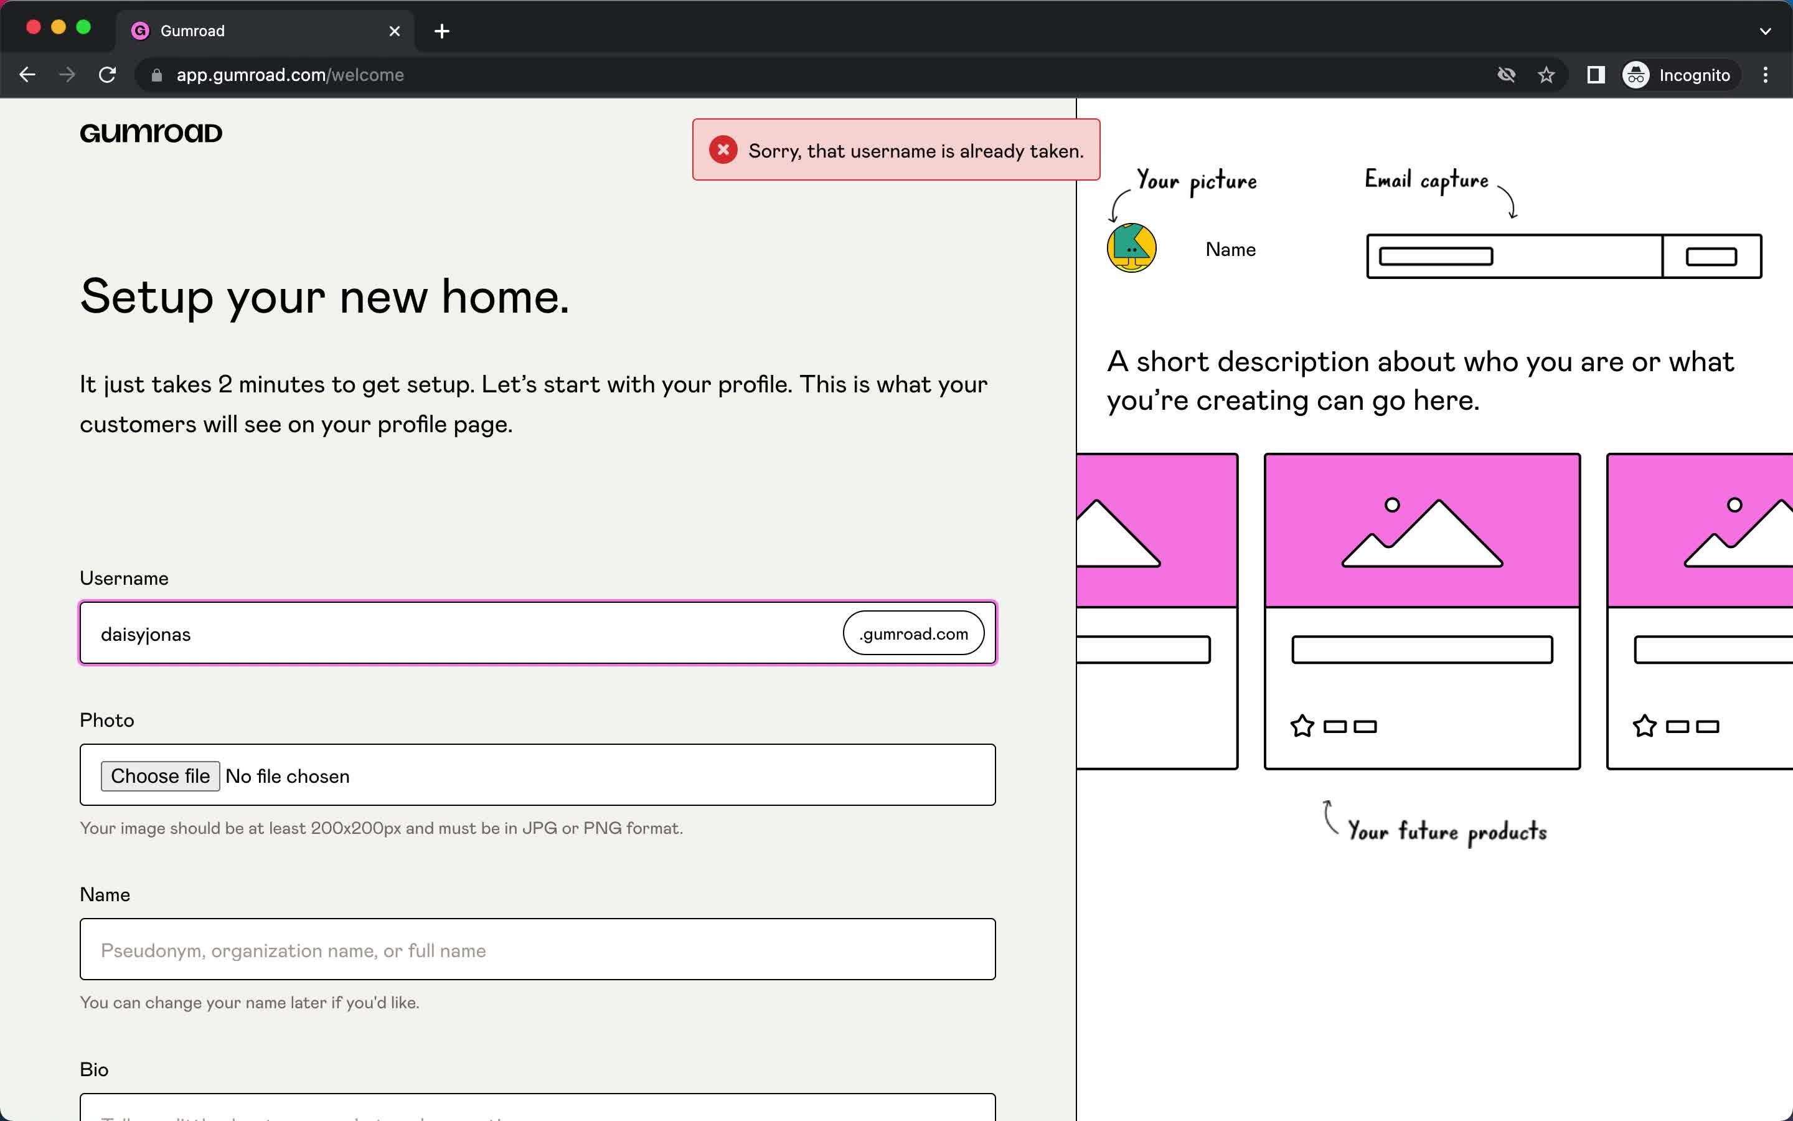
Task: Click the middle product card title placeholder
Action: coord(1422,650)
